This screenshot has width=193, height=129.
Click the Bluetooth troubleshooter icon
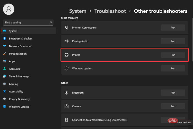tap(66, 93)
